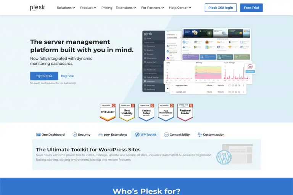Select the WP Toolkit tab
Viewport: 293px width, 195px height.
pyautogui.click(x=146, y=134)
